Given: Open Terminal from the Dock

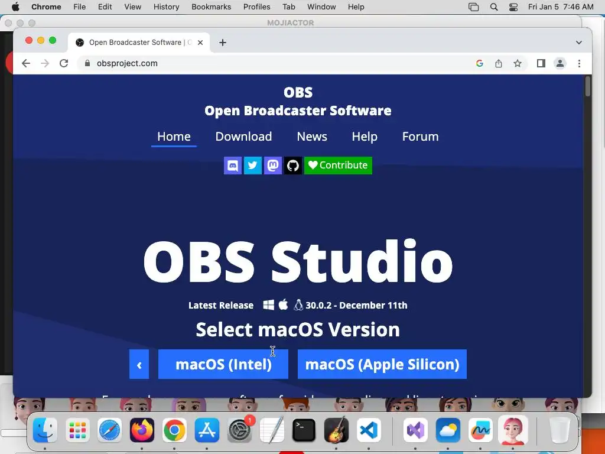Looking at the screenshot, I should (x=304, y=430).
